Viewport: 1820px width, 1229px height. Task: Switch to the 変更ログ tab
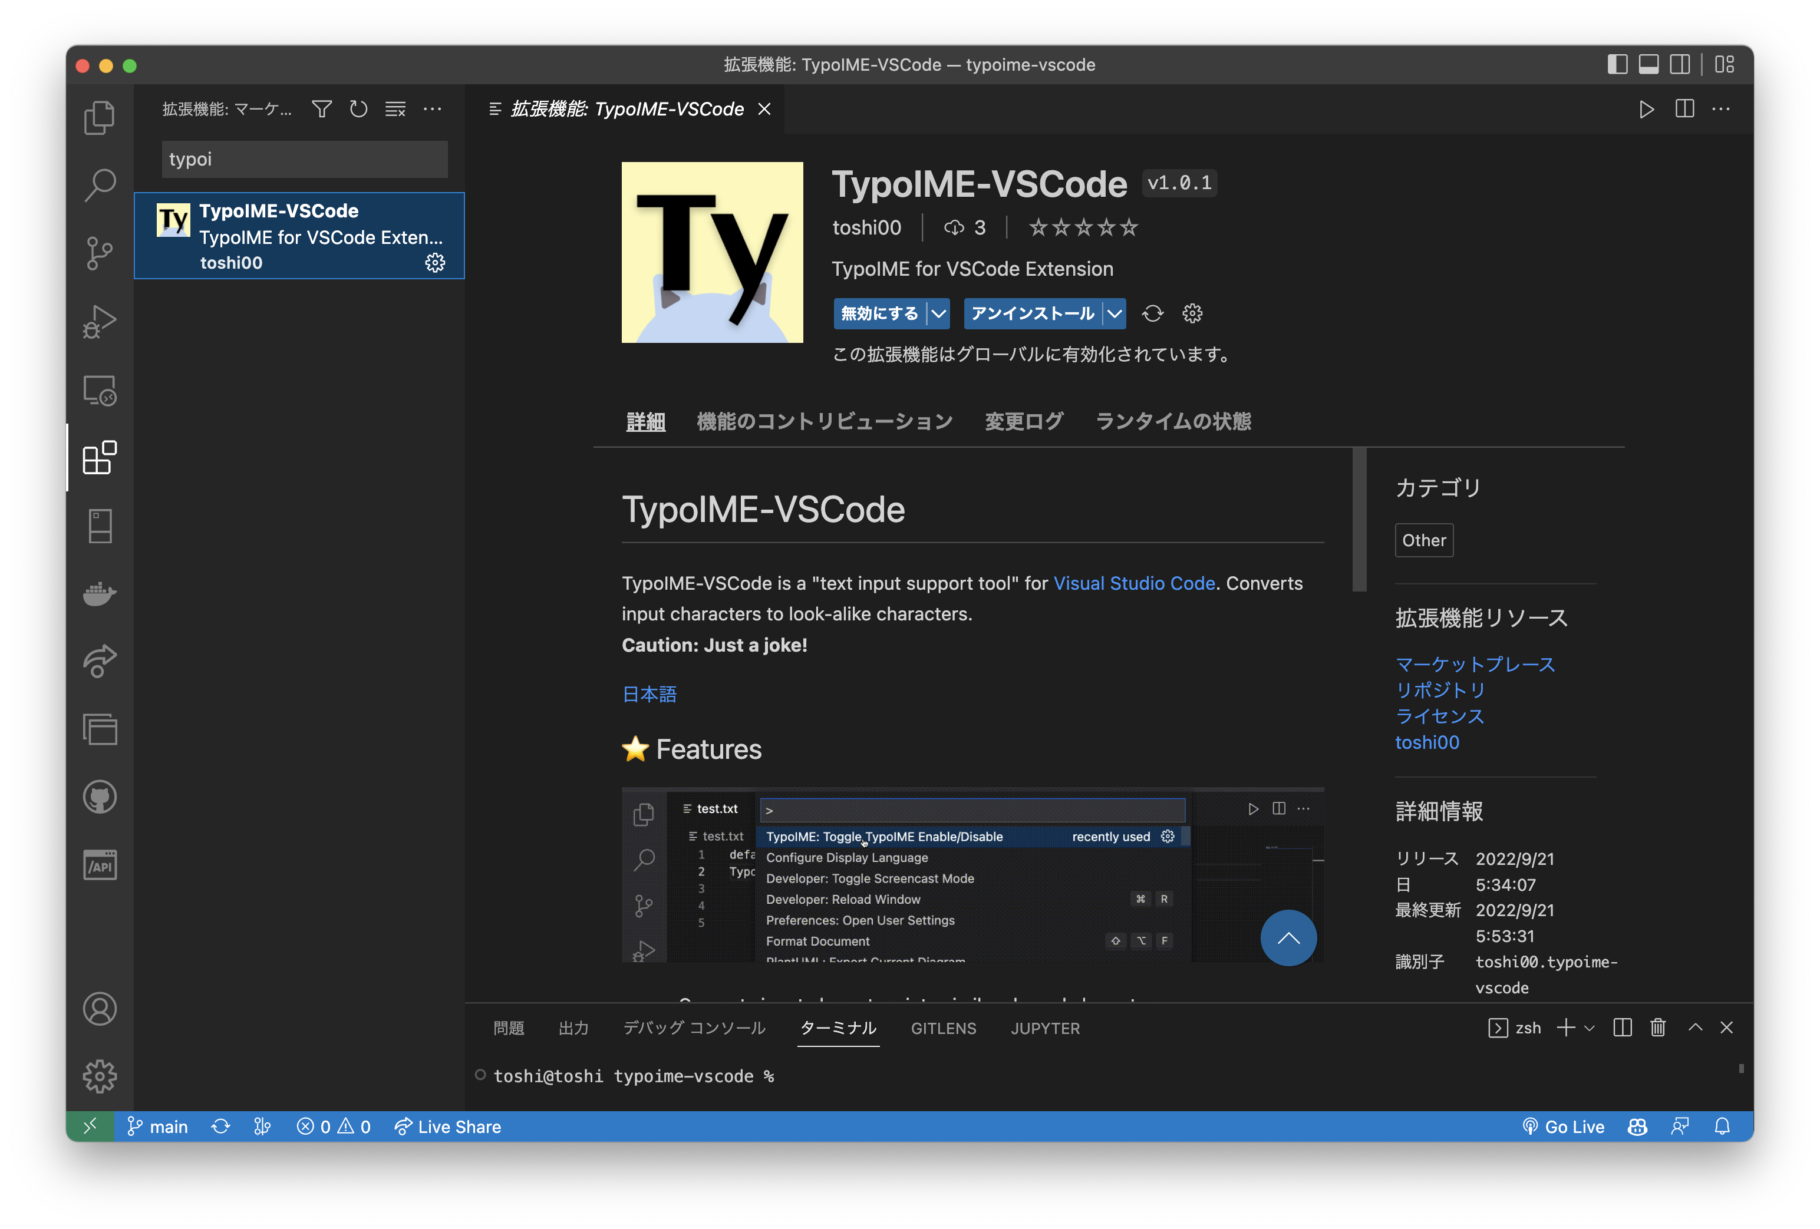pyautogui.click(x=1024, y=422)
